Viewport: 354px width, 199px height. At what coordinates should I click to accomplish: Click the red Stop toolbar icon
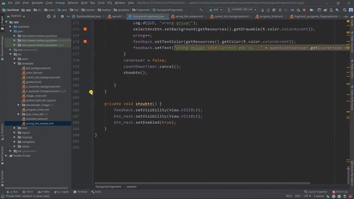point(304,10)
